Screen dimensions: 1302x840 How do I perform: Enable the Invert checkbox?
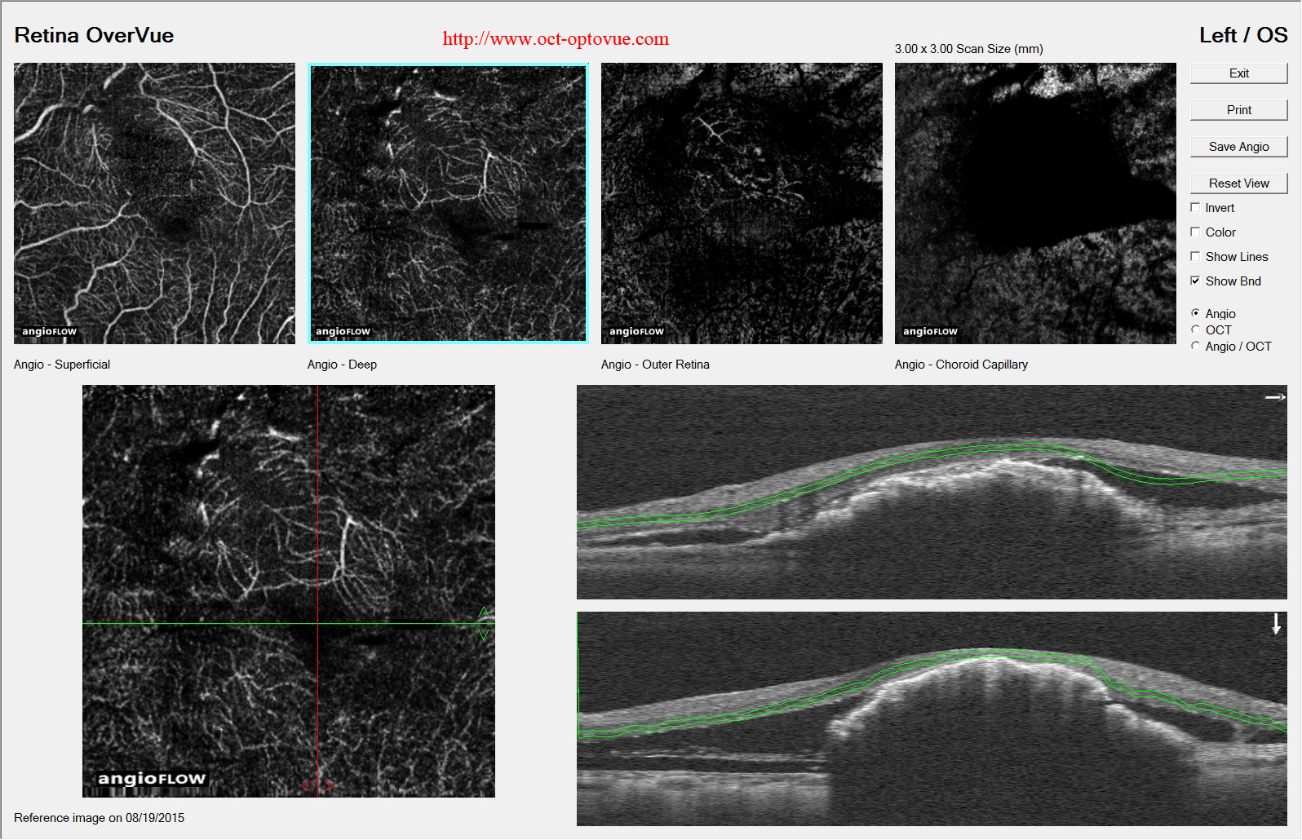1195,208
